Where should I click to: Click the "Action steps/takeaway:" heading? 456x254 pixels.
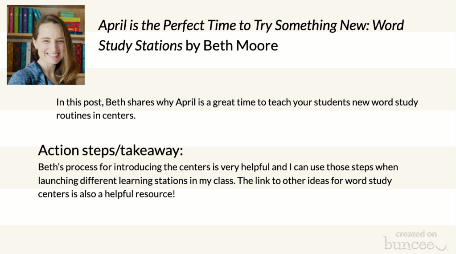(111, 151)
